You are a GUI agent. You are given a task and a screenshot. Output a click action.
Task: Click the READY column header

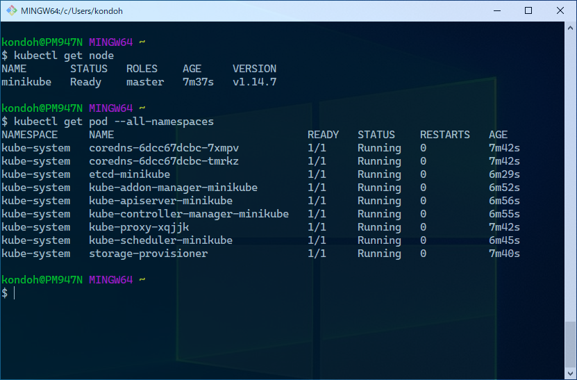(x=323, y=134)
